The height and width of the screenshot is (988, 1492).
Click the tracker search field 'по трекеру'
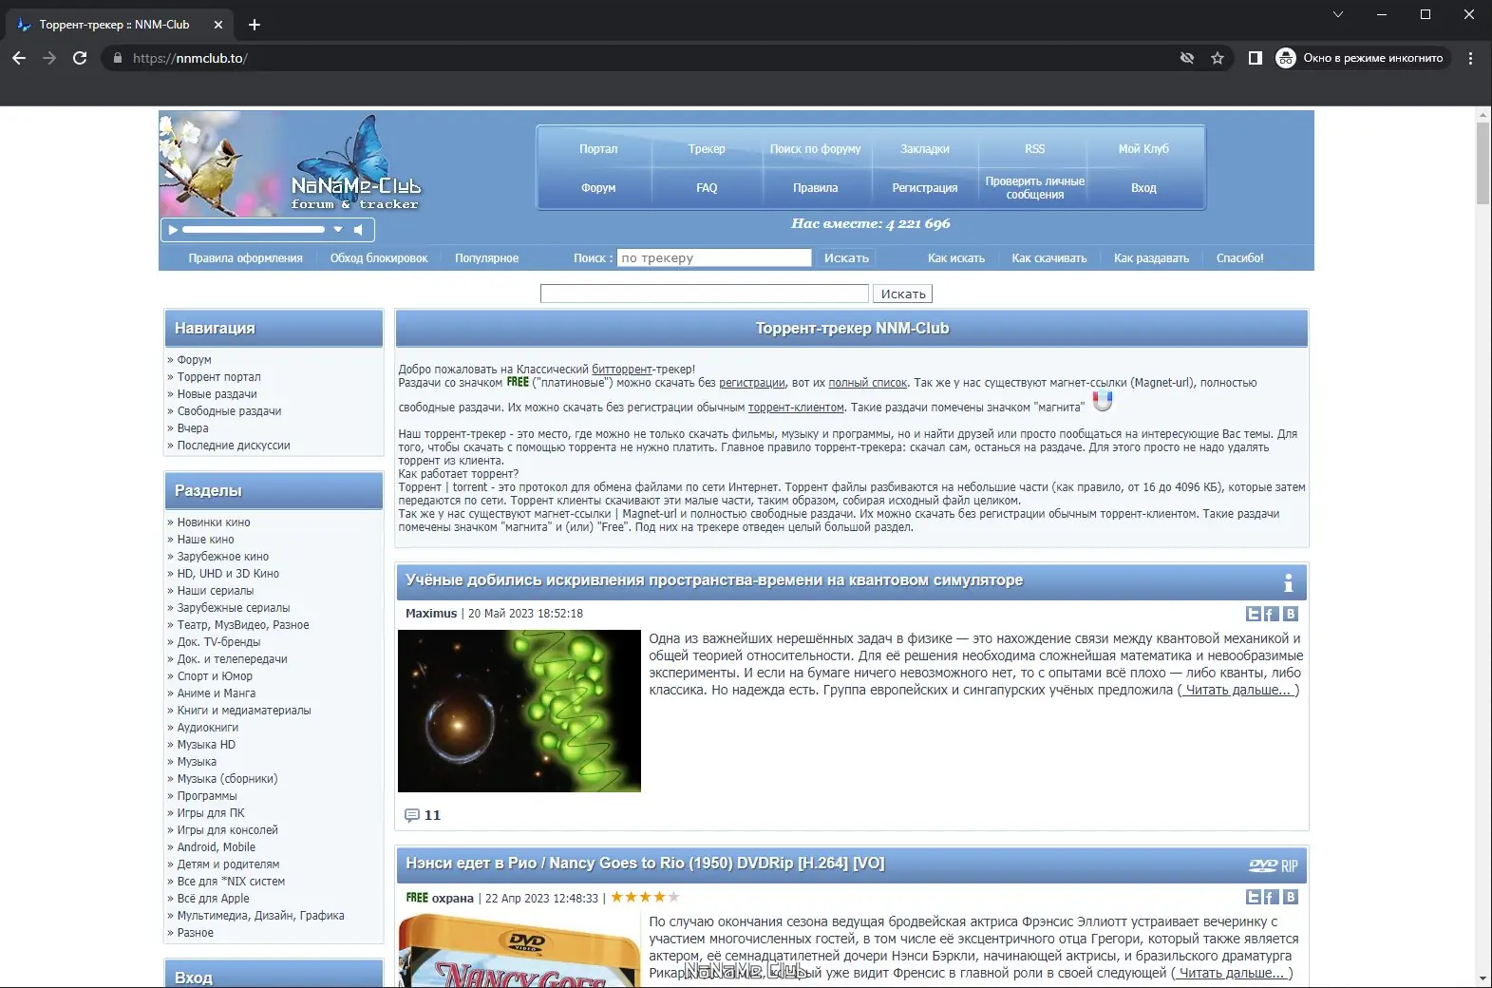[x=714, y=257]
